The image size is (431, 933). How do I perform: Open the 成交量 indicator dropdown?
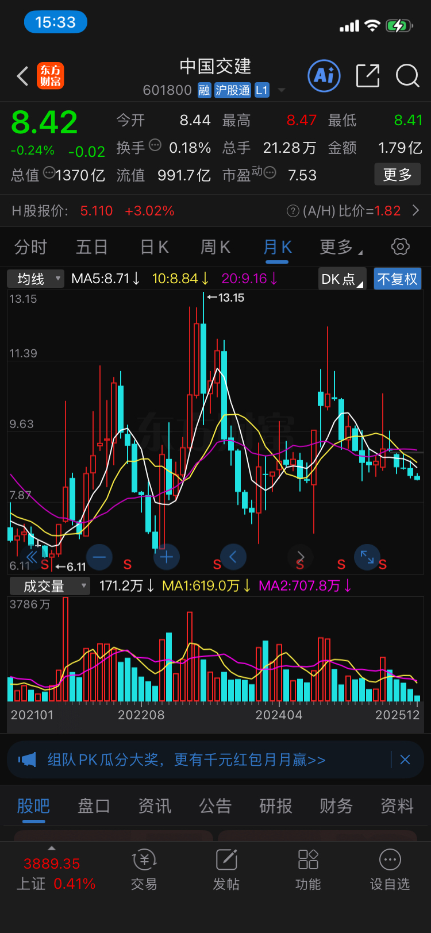pos(49,586)
